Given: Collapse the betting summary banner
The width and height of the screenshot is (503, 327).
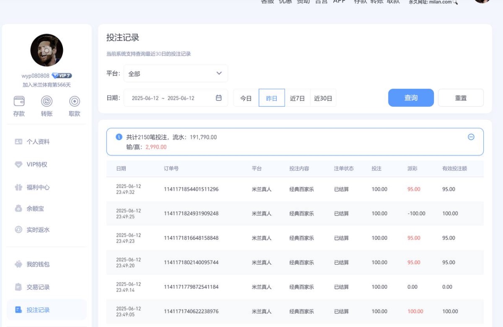Looking at the screenshot, I should [471, 136].
